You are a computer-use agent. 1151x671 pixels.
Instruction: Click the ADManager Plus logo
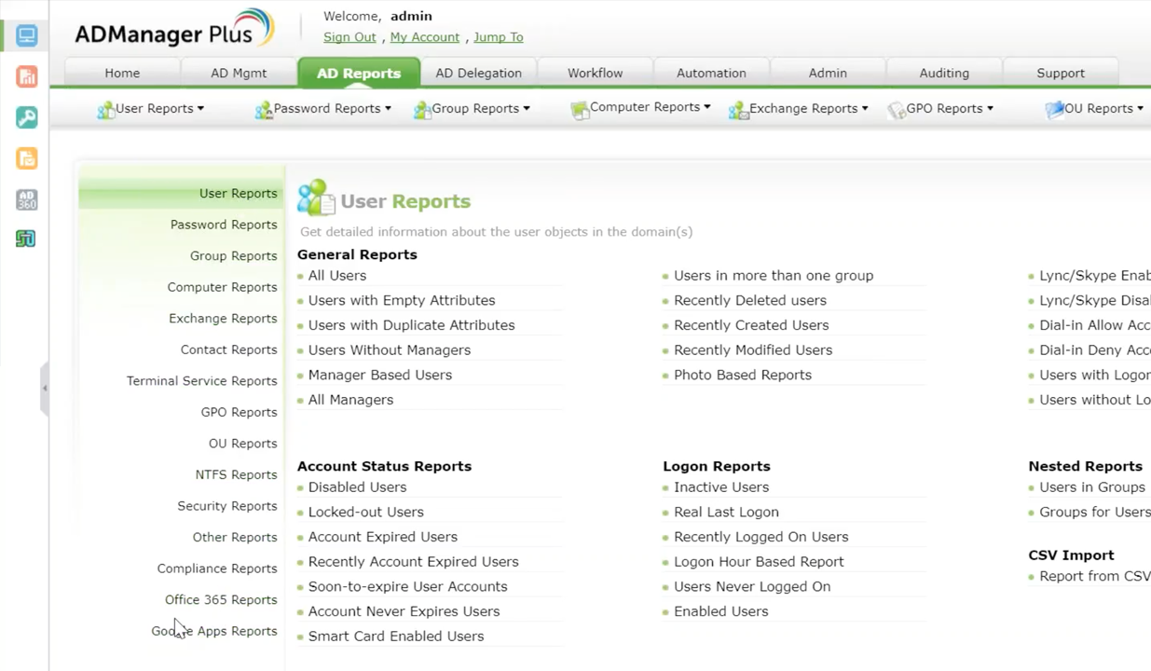(174, 29)
